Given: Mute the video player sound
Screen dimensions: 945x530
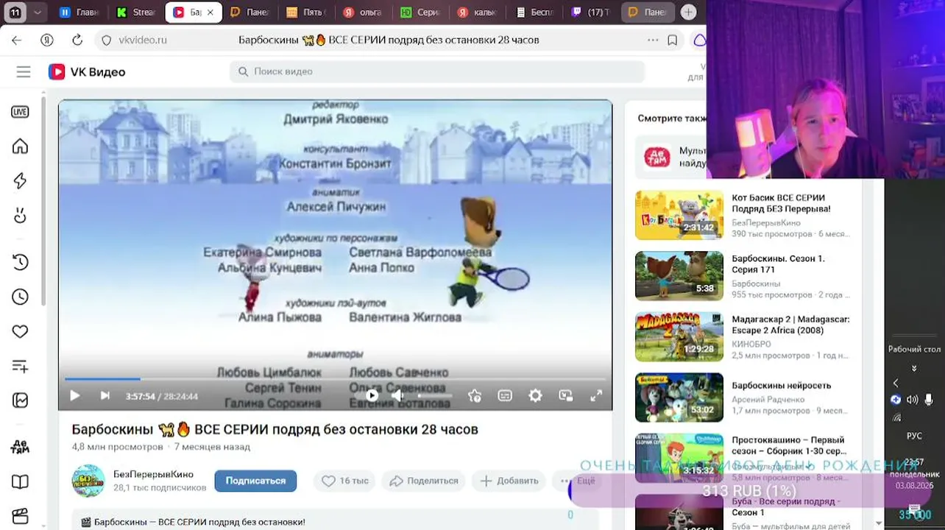Looking at the screenshot, I should pos(397,396).
